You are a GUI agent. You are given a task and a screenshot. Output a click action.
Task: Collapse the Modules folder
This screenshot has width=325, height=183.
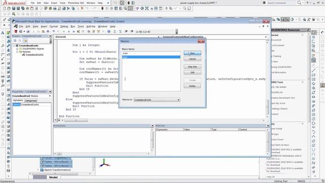(x=17, y=52)
